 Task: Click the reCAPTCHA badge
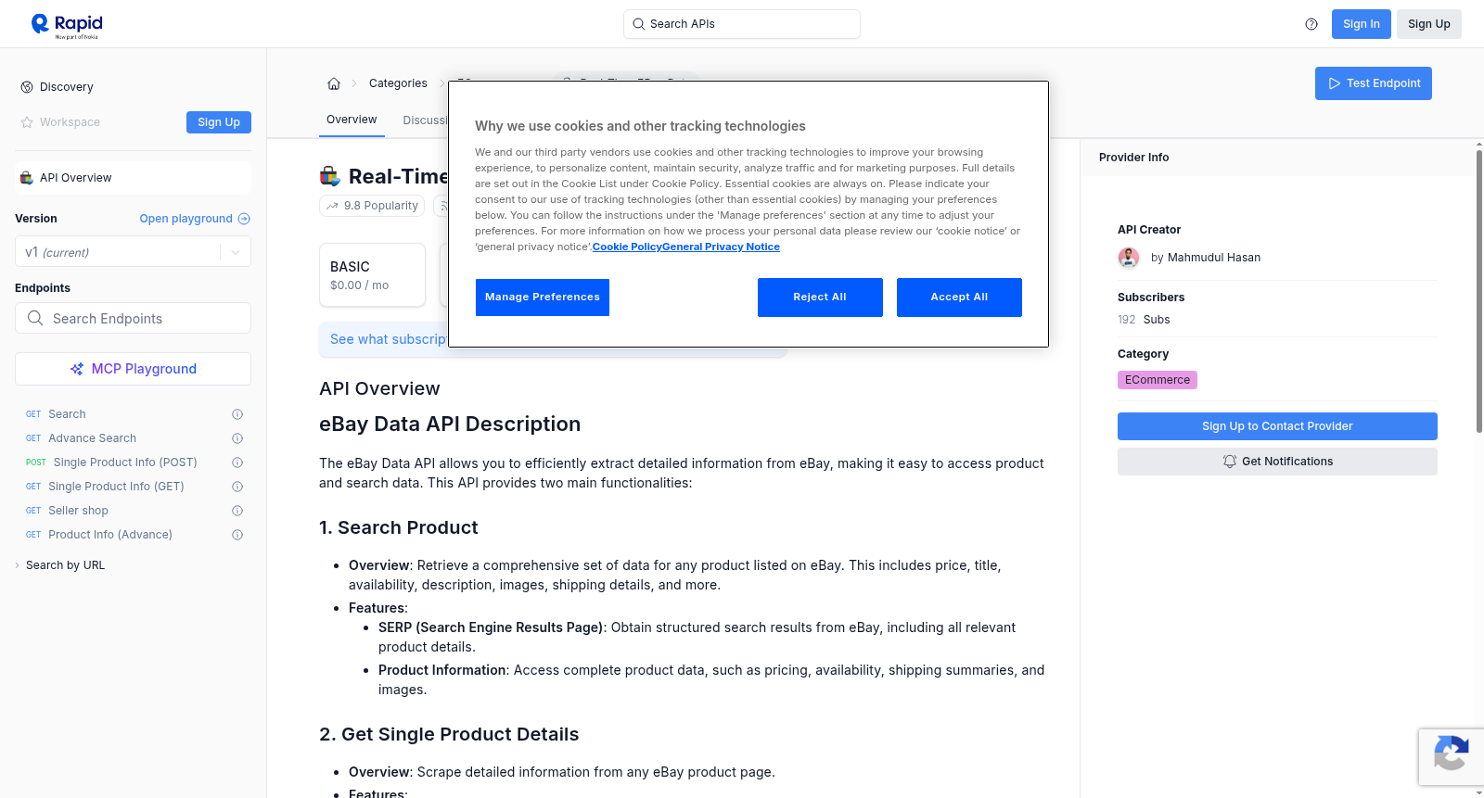click(x=1451, y=757)
